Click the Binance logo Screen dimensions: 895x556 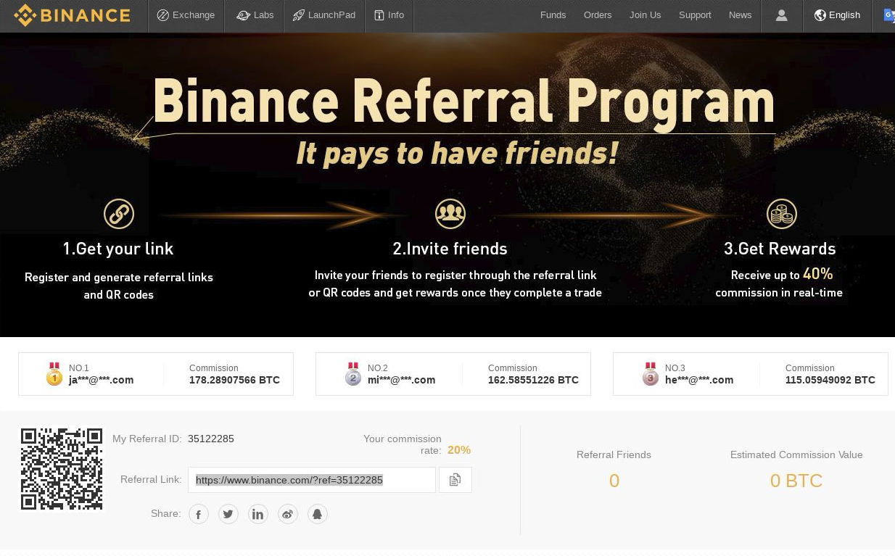pos(72,15)
